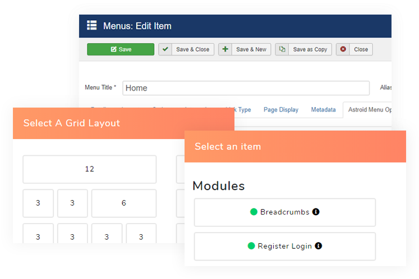Screen dimensions: 419x279
Task: Click the Menus list icon in header
Action: [91, 26]
